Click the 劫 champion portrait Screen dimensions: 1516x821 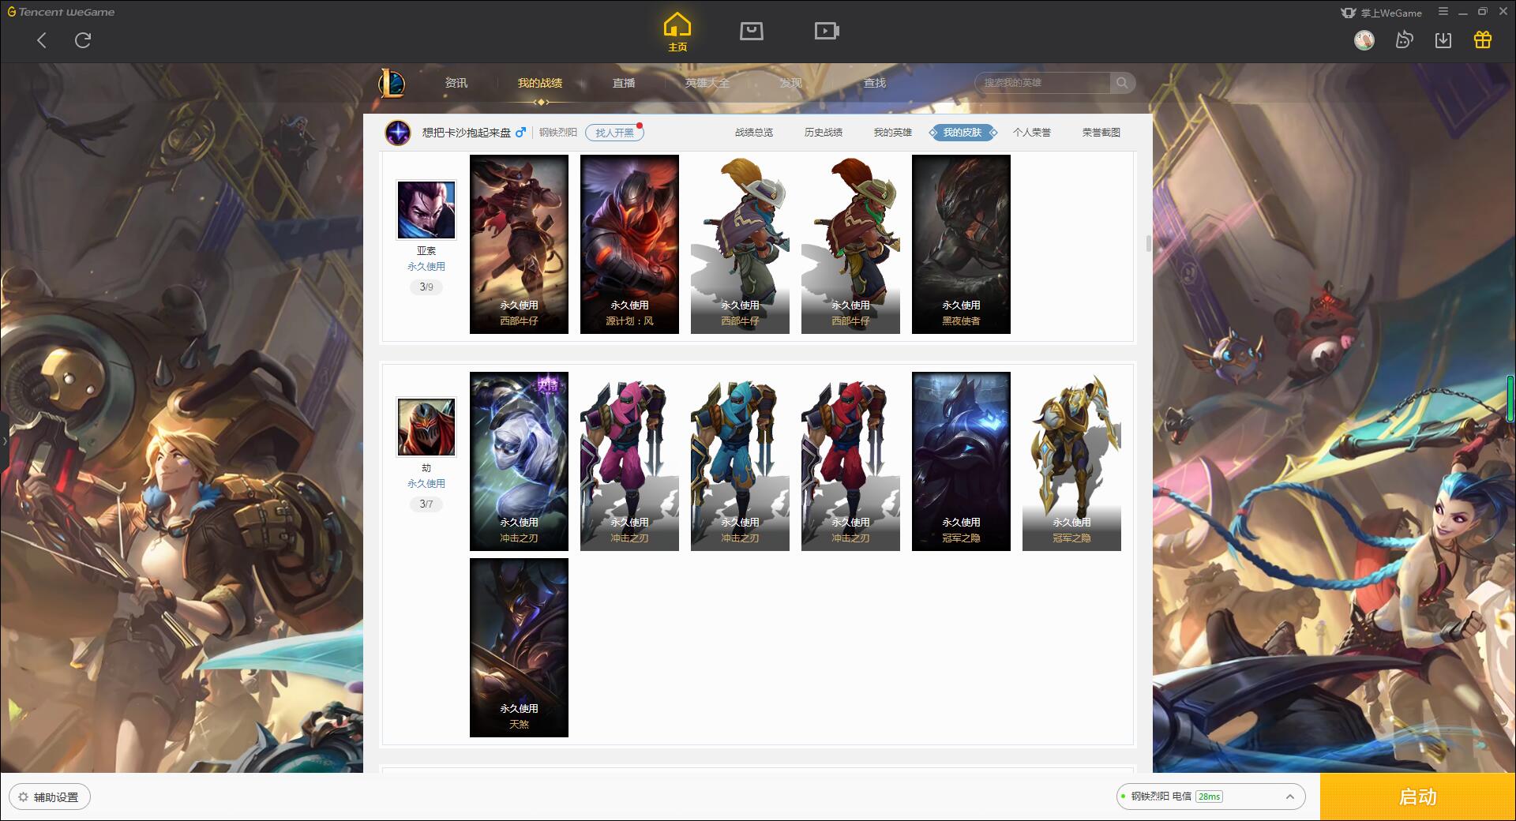(x=426, y=427)
